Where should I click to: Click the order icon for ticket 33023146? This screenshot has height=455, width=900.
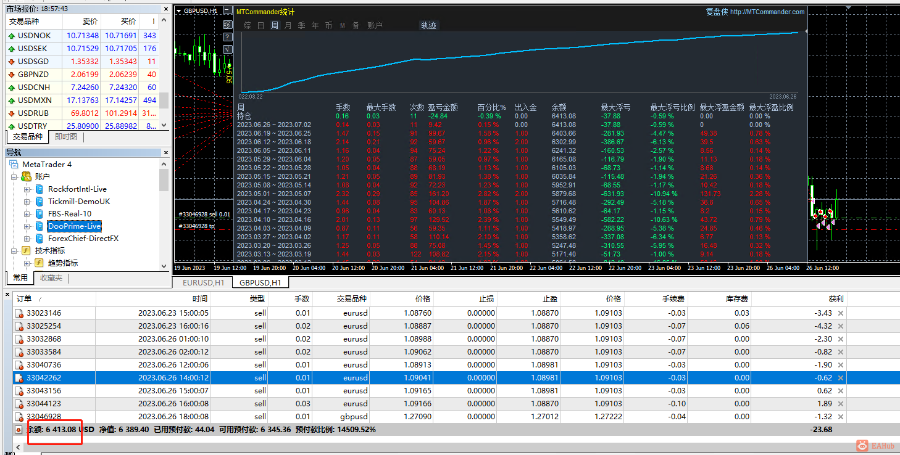click(x=19, y=313)
